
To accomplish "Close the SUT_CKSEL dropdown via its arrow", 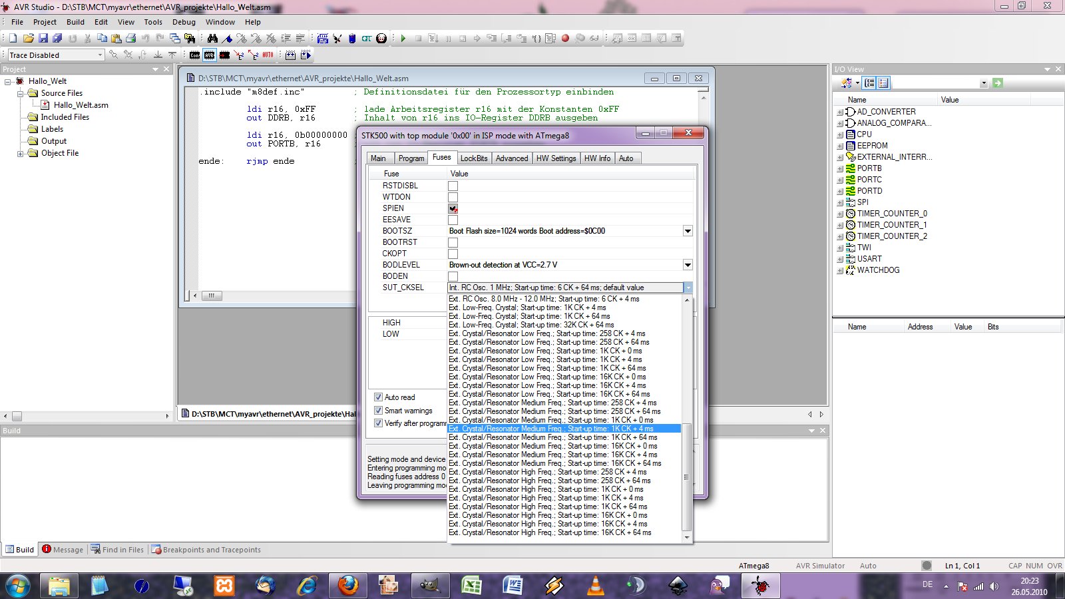I will coord(688,288).
